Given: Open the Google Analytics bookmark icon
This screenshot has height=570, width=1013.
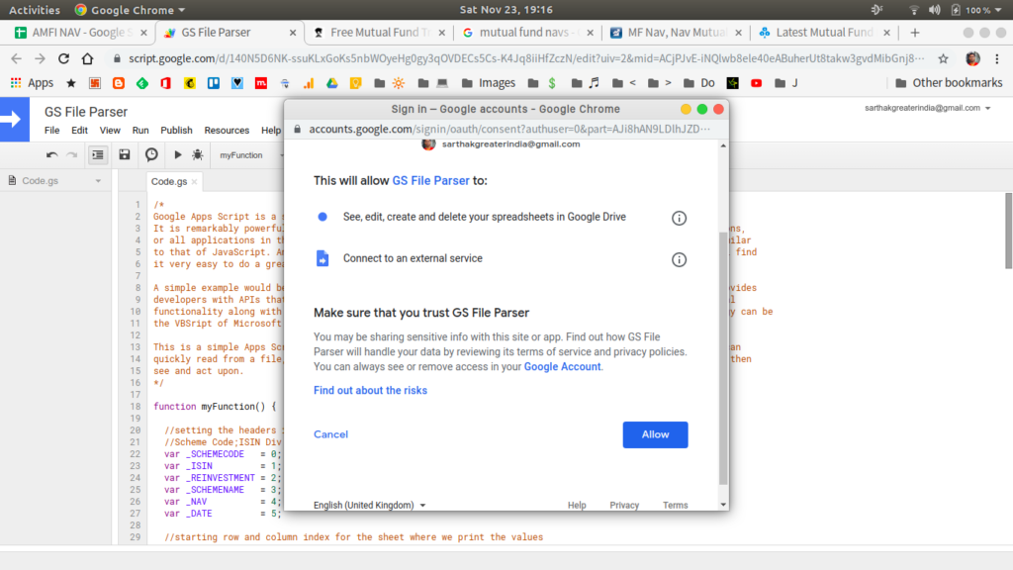Looking at the screenshot, I should 309,83.
